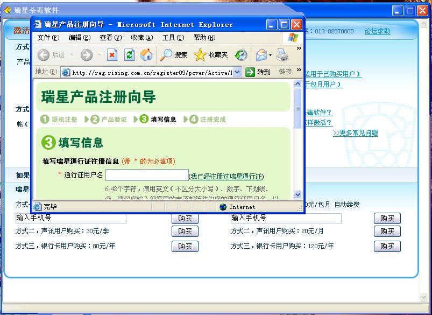The image size is (432, 315).
Task: Stop page loading with red X icon
Action: tap(112, 55)
